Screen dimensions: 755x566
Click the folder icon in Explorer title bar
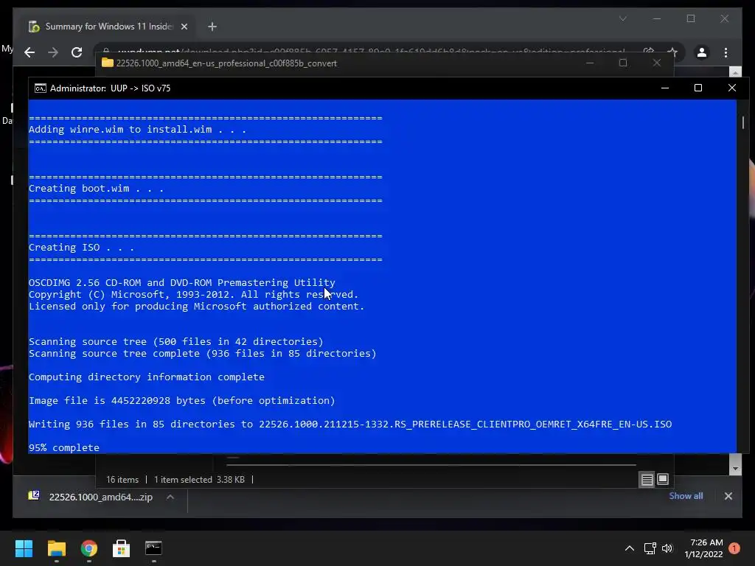(108, 63)
